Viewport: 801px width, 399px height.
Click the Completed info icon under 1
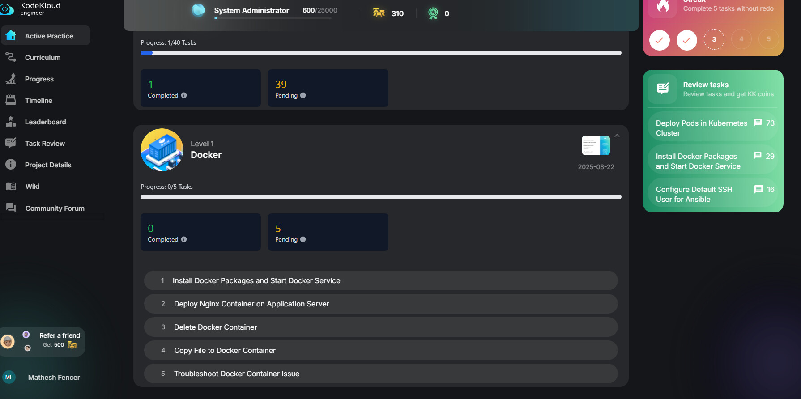(x=184, y=95)
